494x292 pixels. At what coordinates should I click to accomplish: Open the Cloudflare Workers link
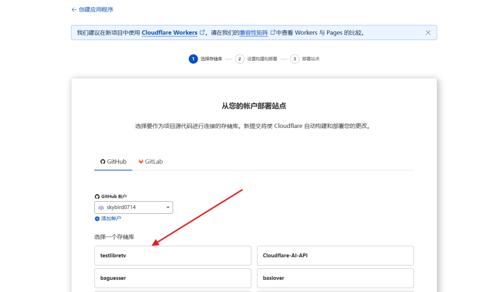click(169, 33)
